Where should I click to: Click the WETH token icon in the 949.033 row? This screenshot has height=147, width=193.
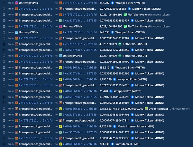click(112, 32)
